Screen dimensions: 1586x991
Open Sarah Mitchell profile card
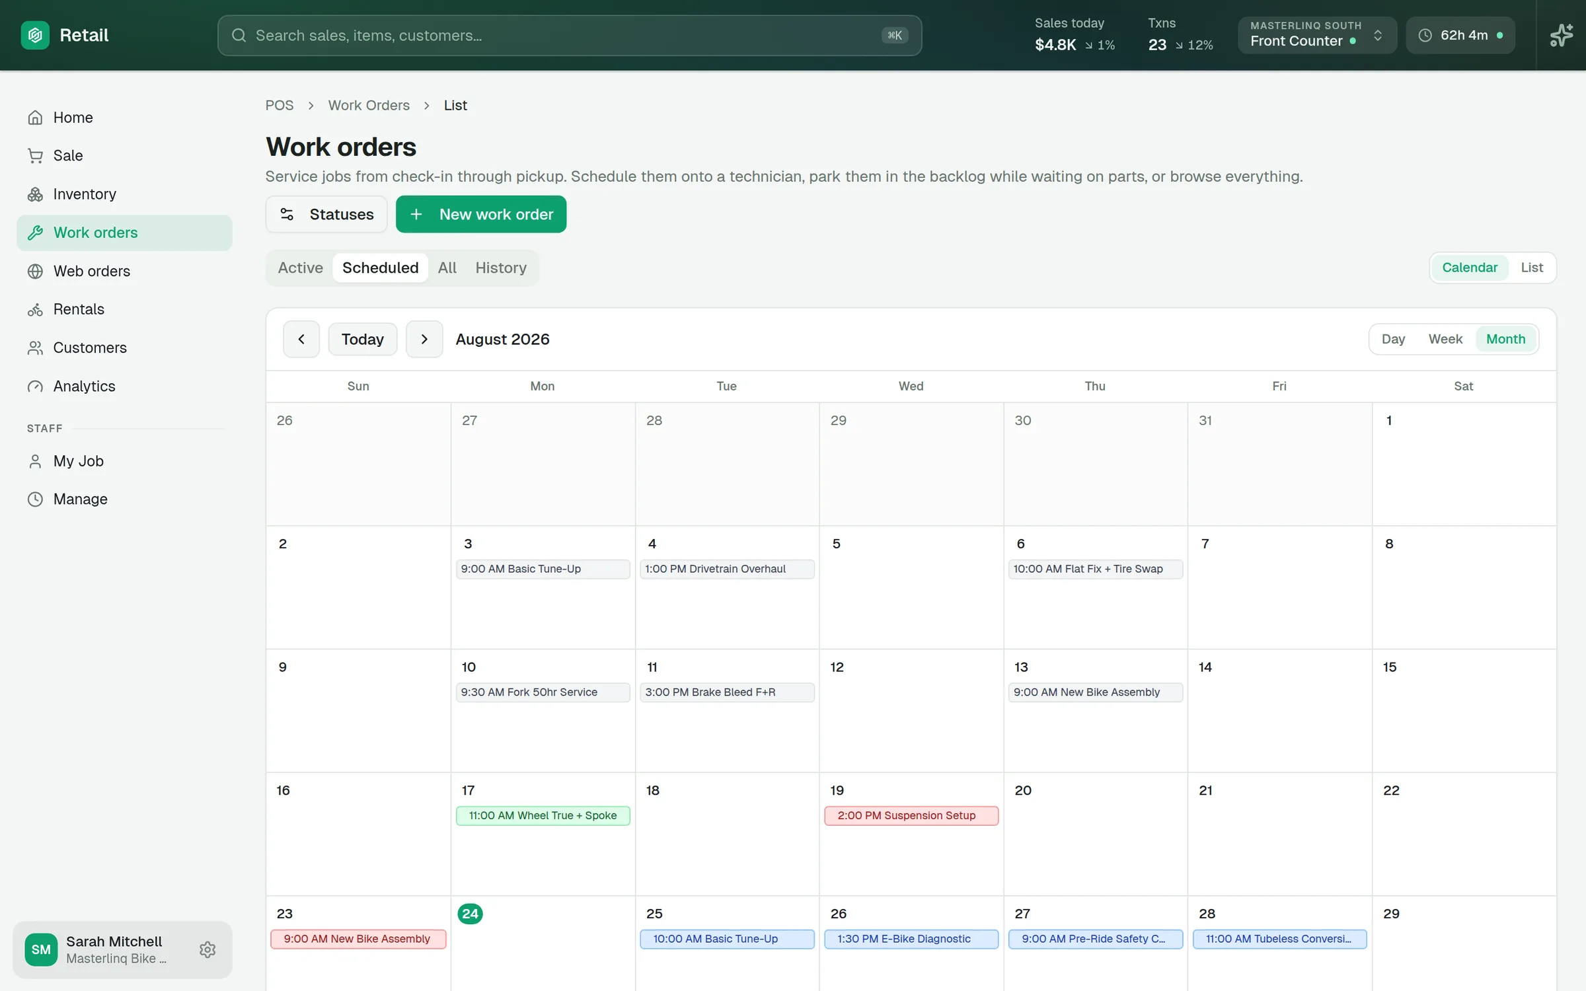[x=122, y=949]
